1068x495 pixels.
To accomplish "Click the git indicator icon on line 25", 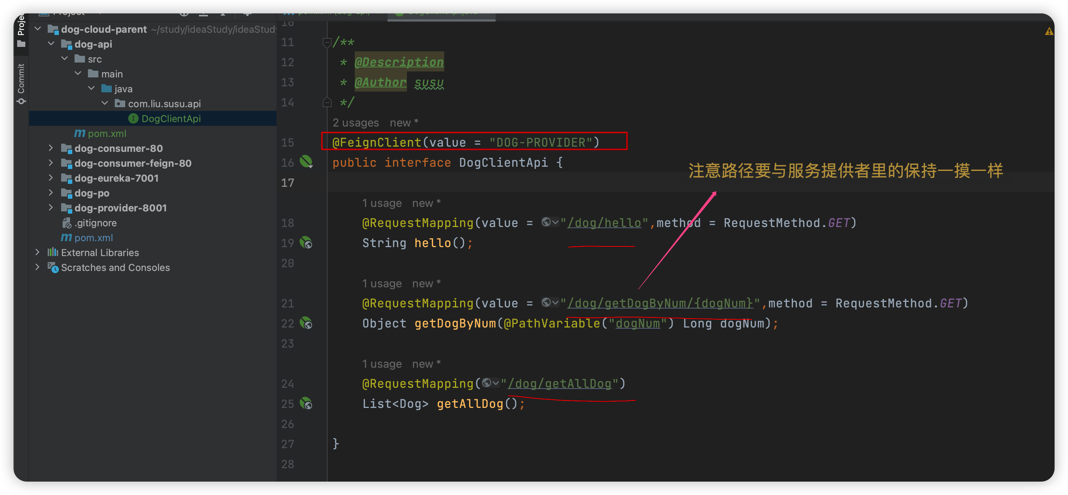I will coord(309,404).
